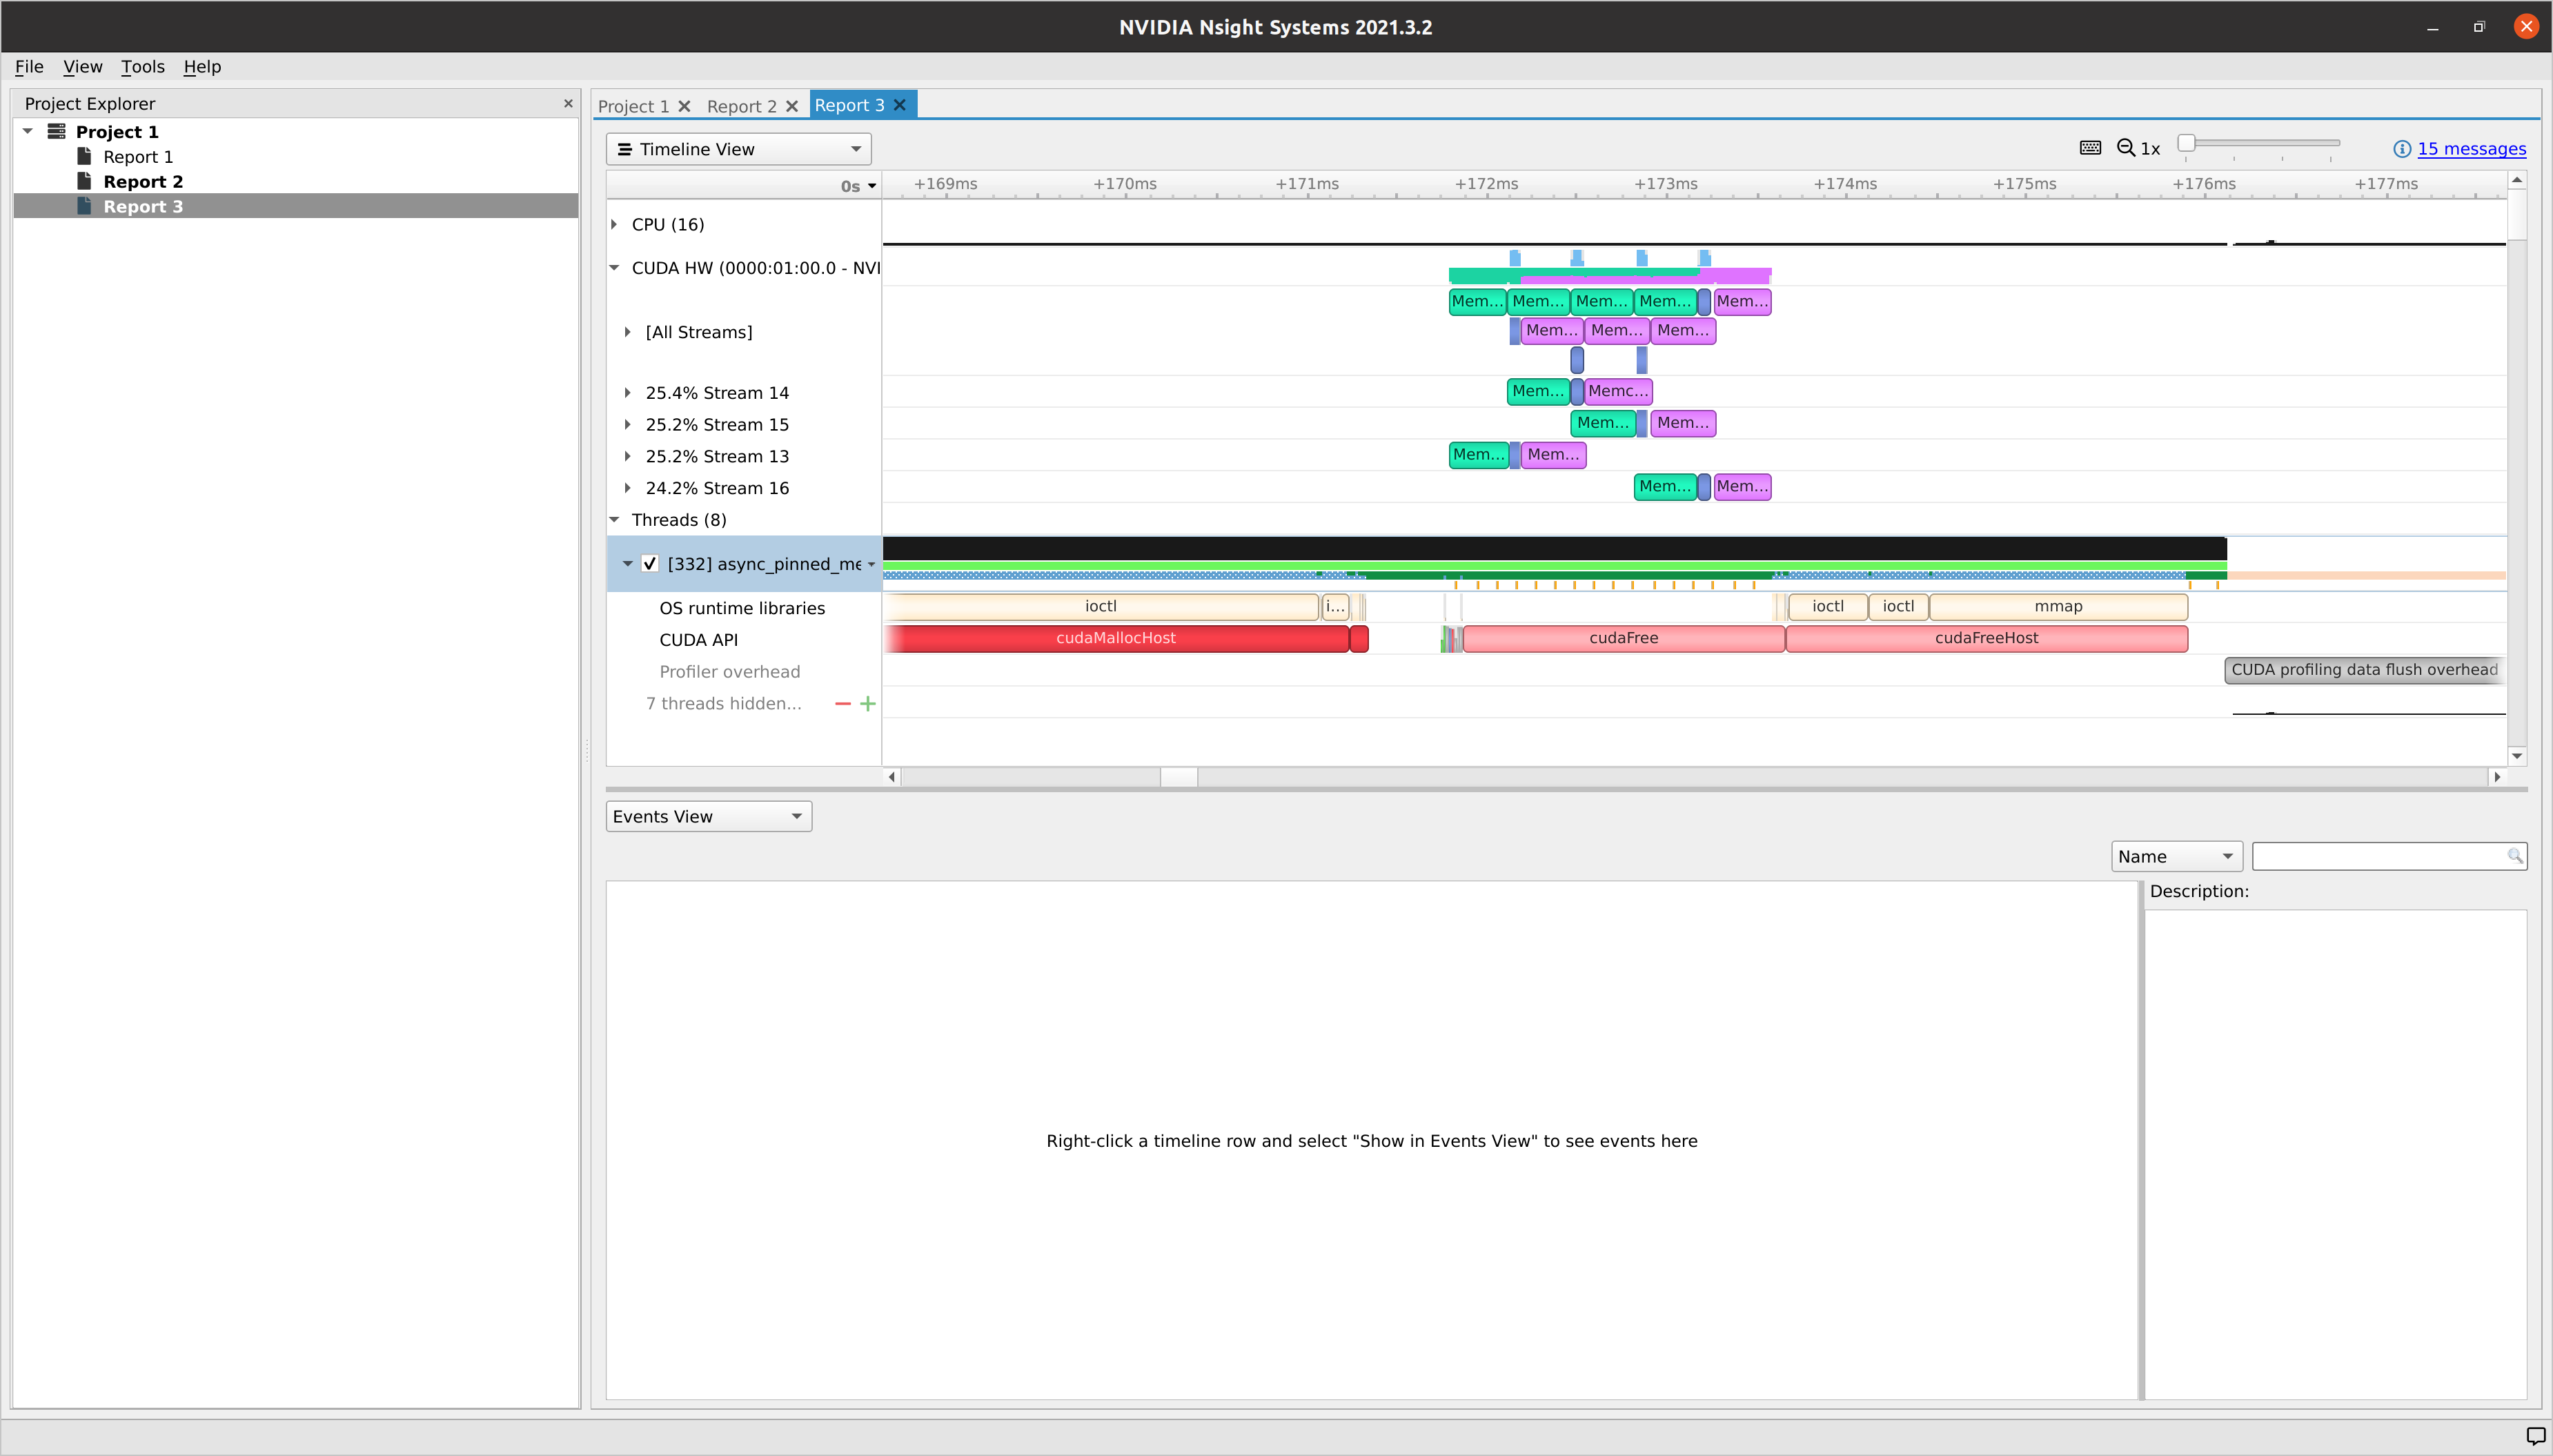2553x1456 pixels.
Task: Toggle the async_pinned_me thread checkbox
Action: click(x=651, y=563)
